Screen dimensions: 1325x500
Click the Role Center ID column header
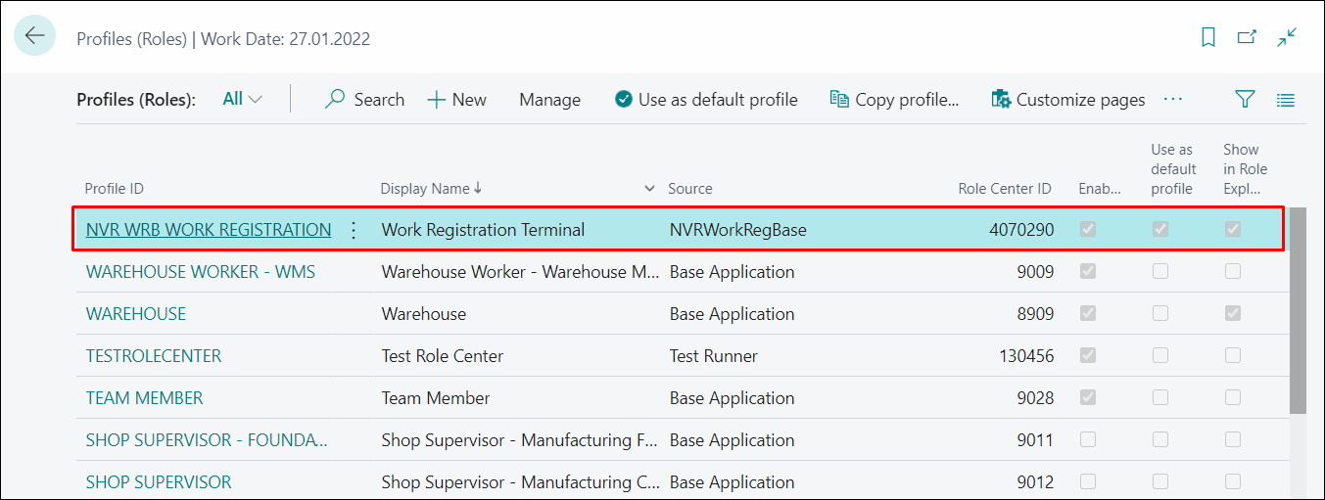click(1005, 188)
